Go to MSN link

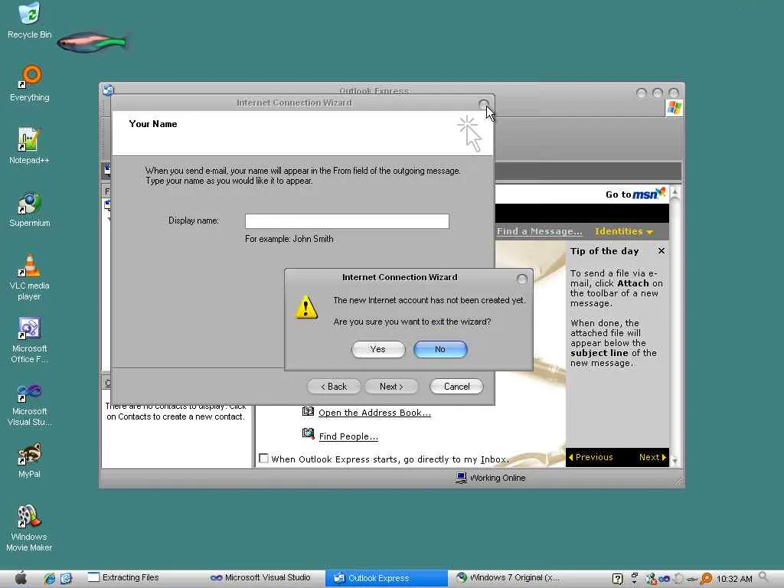pyautogui.click(x=635, y=194)
